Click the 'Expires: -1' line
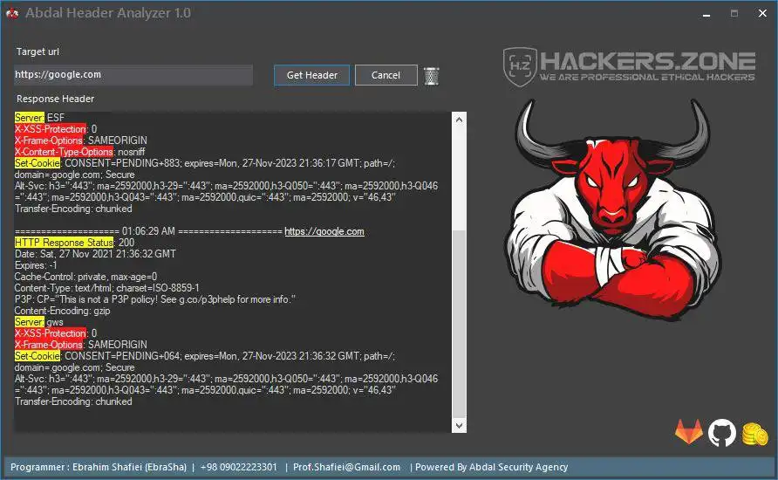Image resolution: width=778 pixels, height=480 pixels. 35,265
